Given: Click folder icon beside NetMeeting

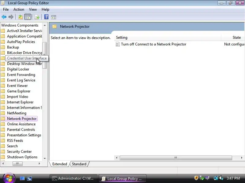Looking at the screenshot, I should 3,113.
